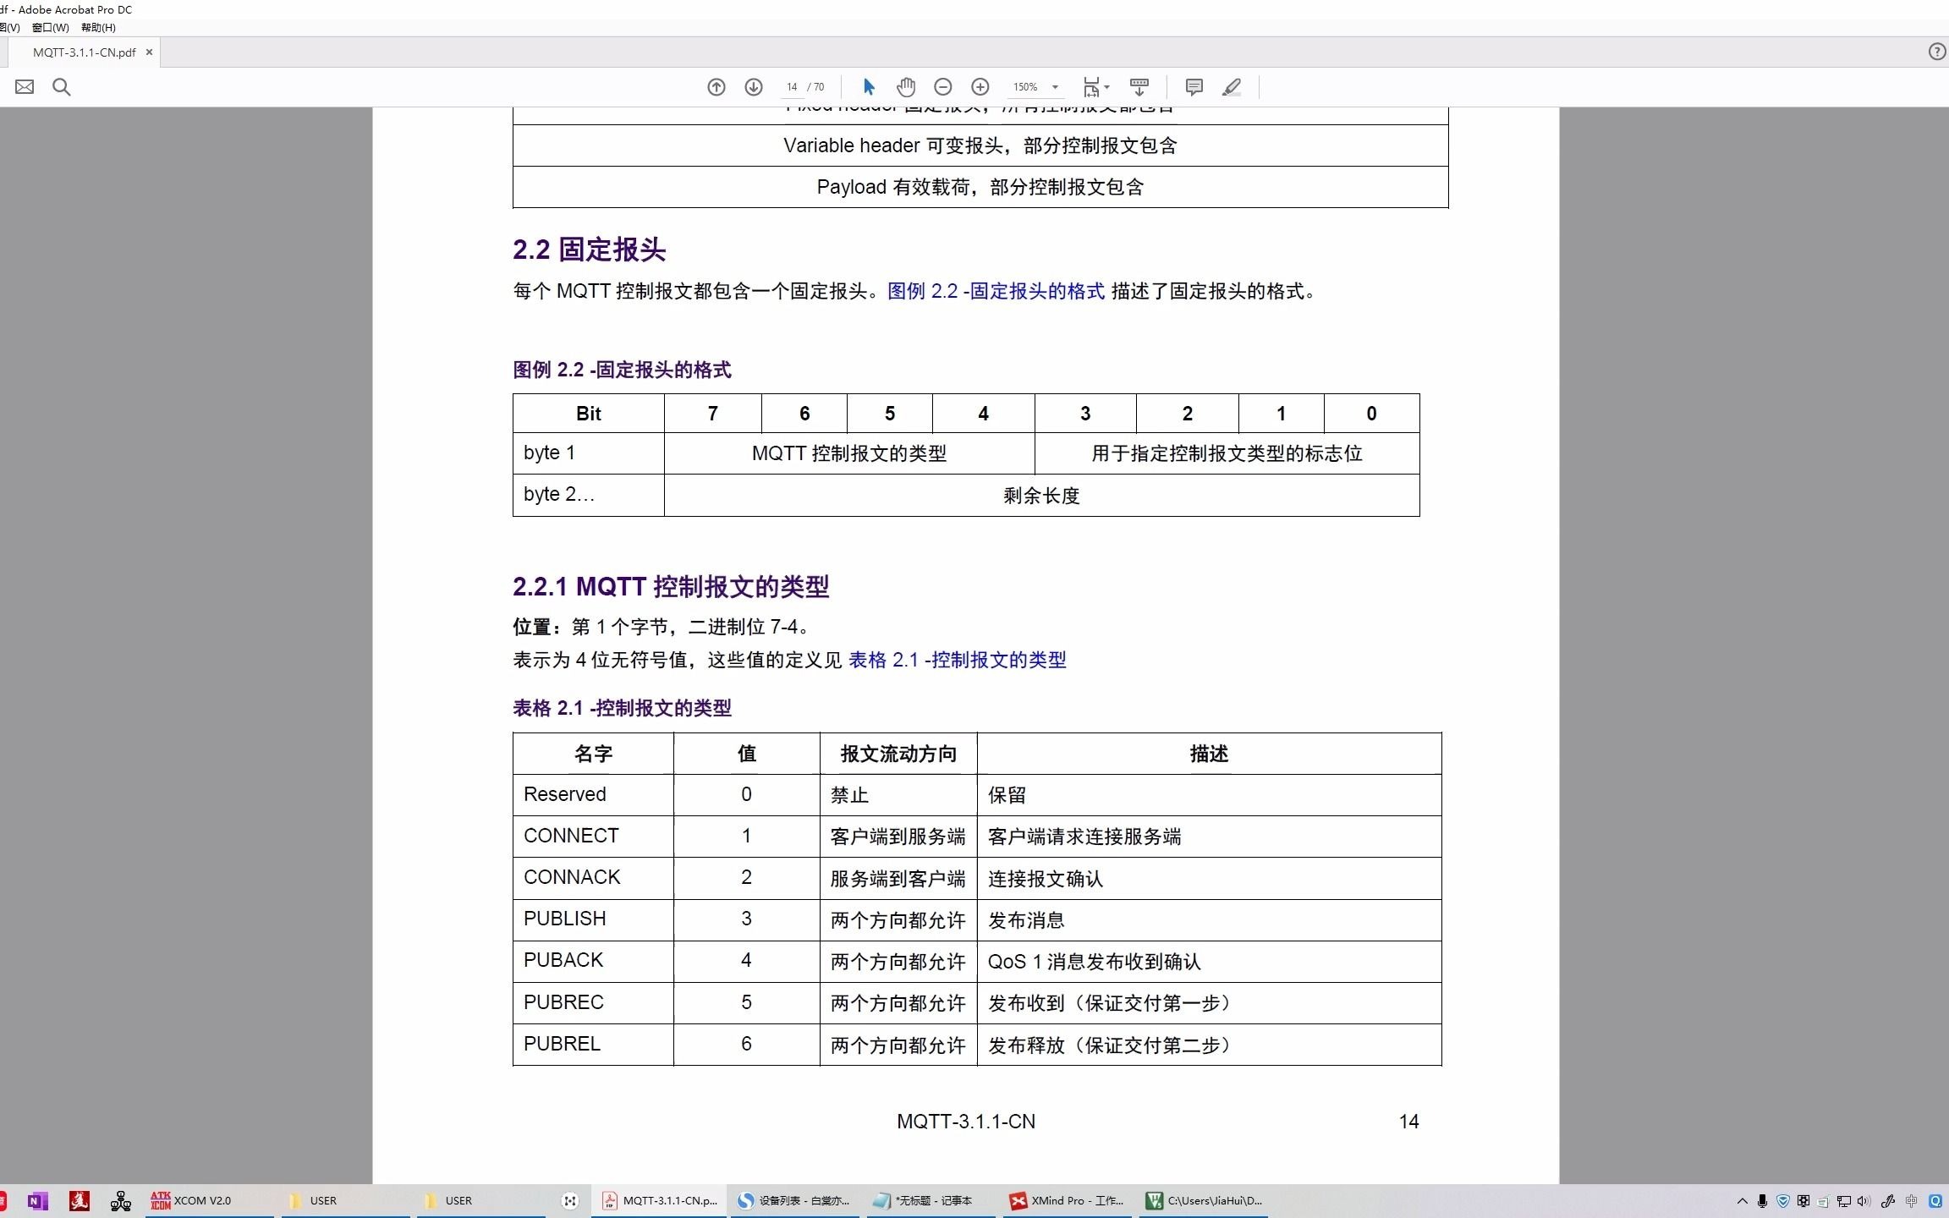
Task: Follow link 图例 2.2 -固定报头的格式
Action: (996, 291)
